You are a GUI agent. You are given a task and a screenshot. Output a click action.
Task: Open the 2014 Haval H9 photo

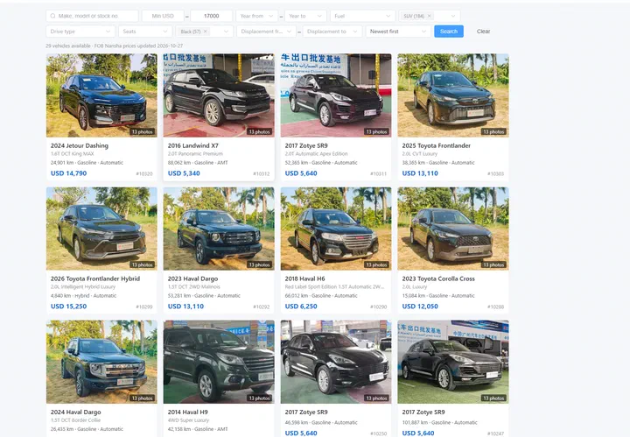click(219, 362)
